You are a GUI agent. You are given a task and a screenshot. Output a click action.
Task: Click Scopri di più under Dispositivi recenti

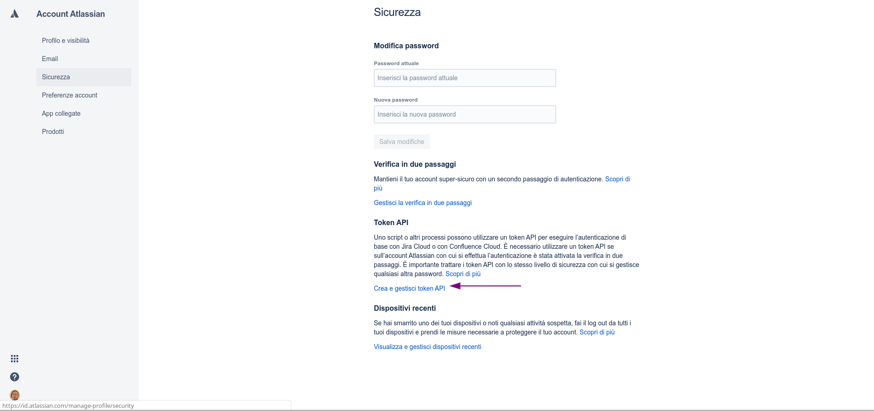point(597,332)
